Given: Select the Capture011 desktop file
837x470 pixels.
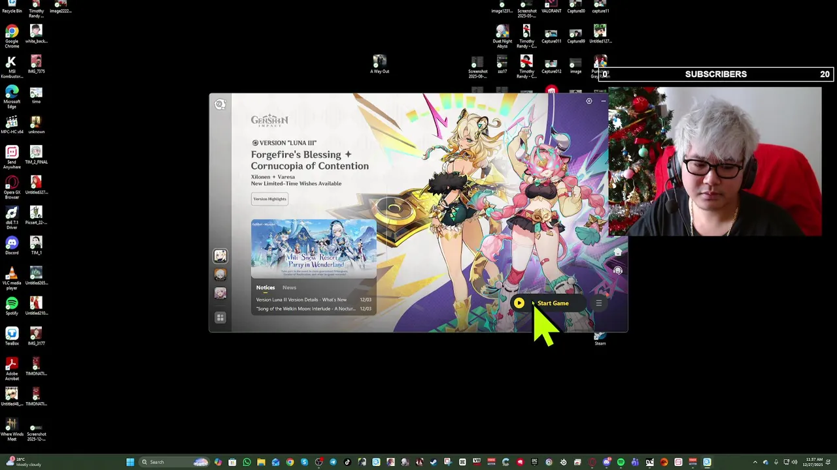Looking at the screenshot, I should (551, 36).
